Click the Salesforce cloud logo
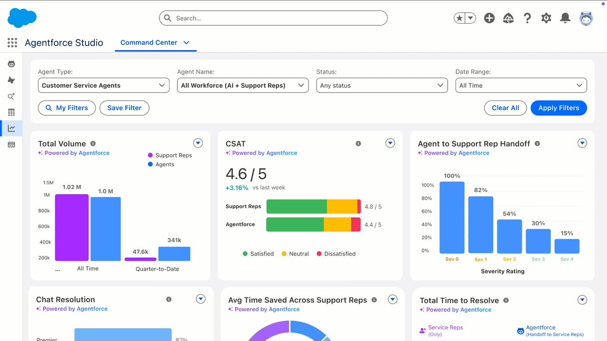This screenshot has height=341, width=607. [22, 18]
